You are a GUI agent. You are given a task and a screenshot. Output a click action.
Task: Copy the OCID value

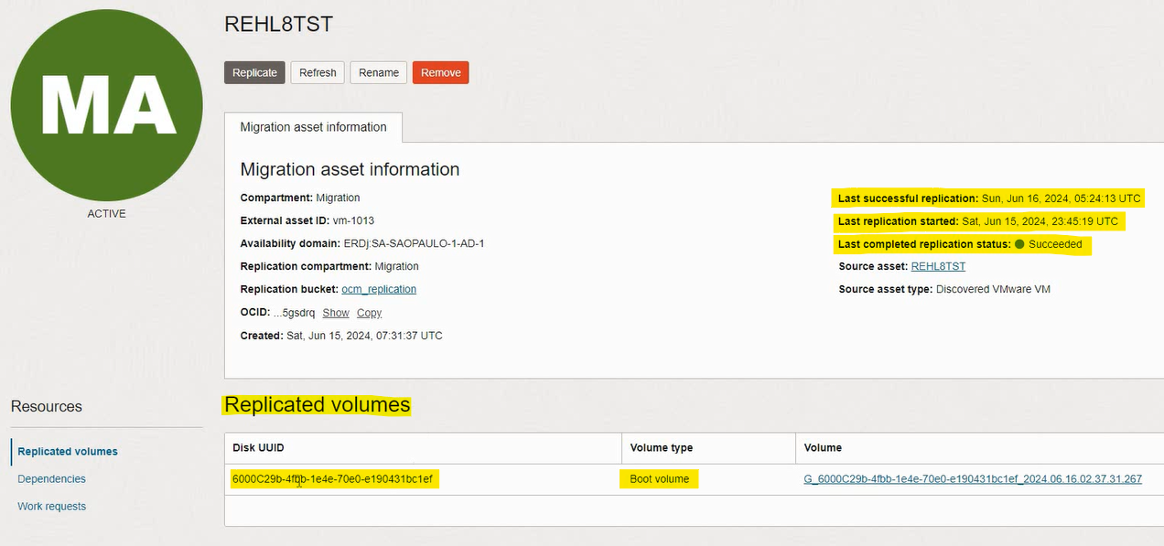pyautogui.click(x=369, y=313)
